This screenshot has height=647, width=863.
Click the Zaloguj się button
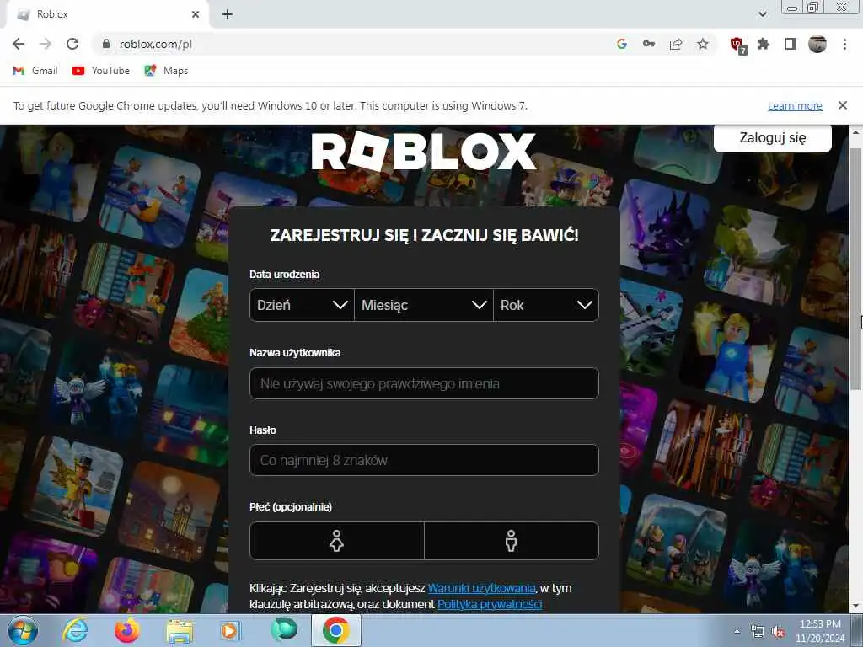coord(773,137)
